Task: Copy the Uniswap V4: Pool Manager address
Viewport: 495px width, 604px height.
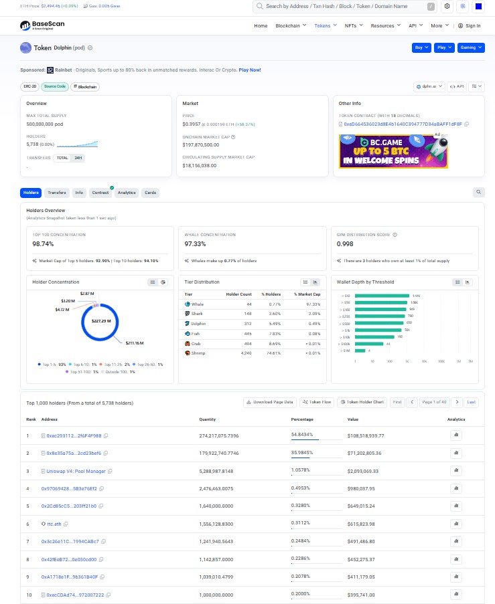Action: [110, 471]
